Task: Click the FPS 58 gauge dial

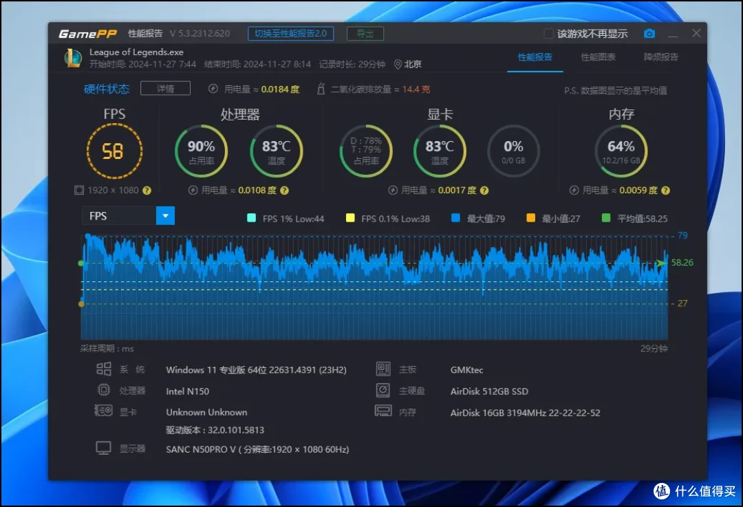Action: coord(114,151)
